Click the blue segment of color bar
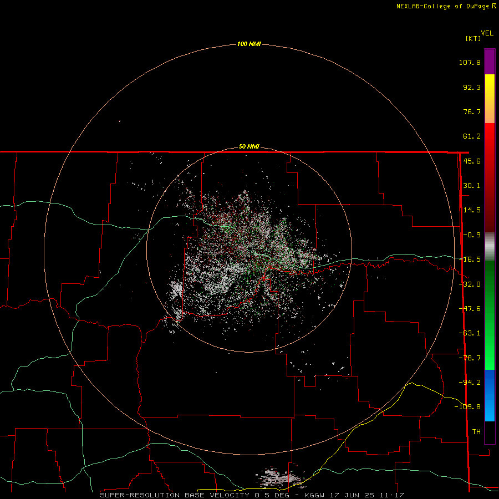The height and width of the screenshot is (499, 499). [490, 395]
